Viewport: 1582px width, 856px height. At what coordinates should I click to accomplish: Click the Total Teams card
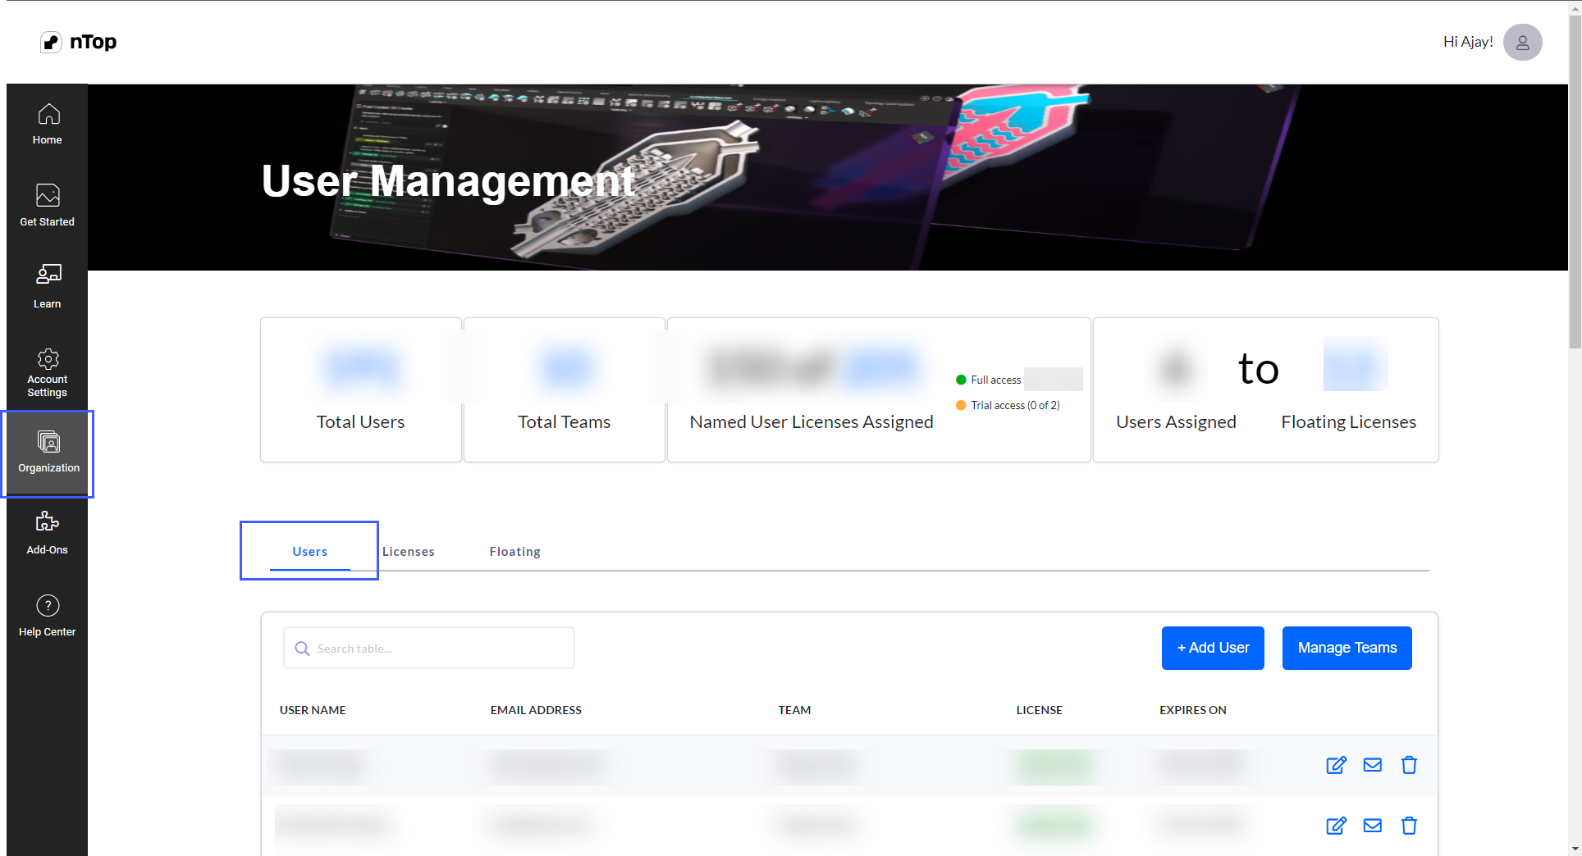[x=565, y=390]
